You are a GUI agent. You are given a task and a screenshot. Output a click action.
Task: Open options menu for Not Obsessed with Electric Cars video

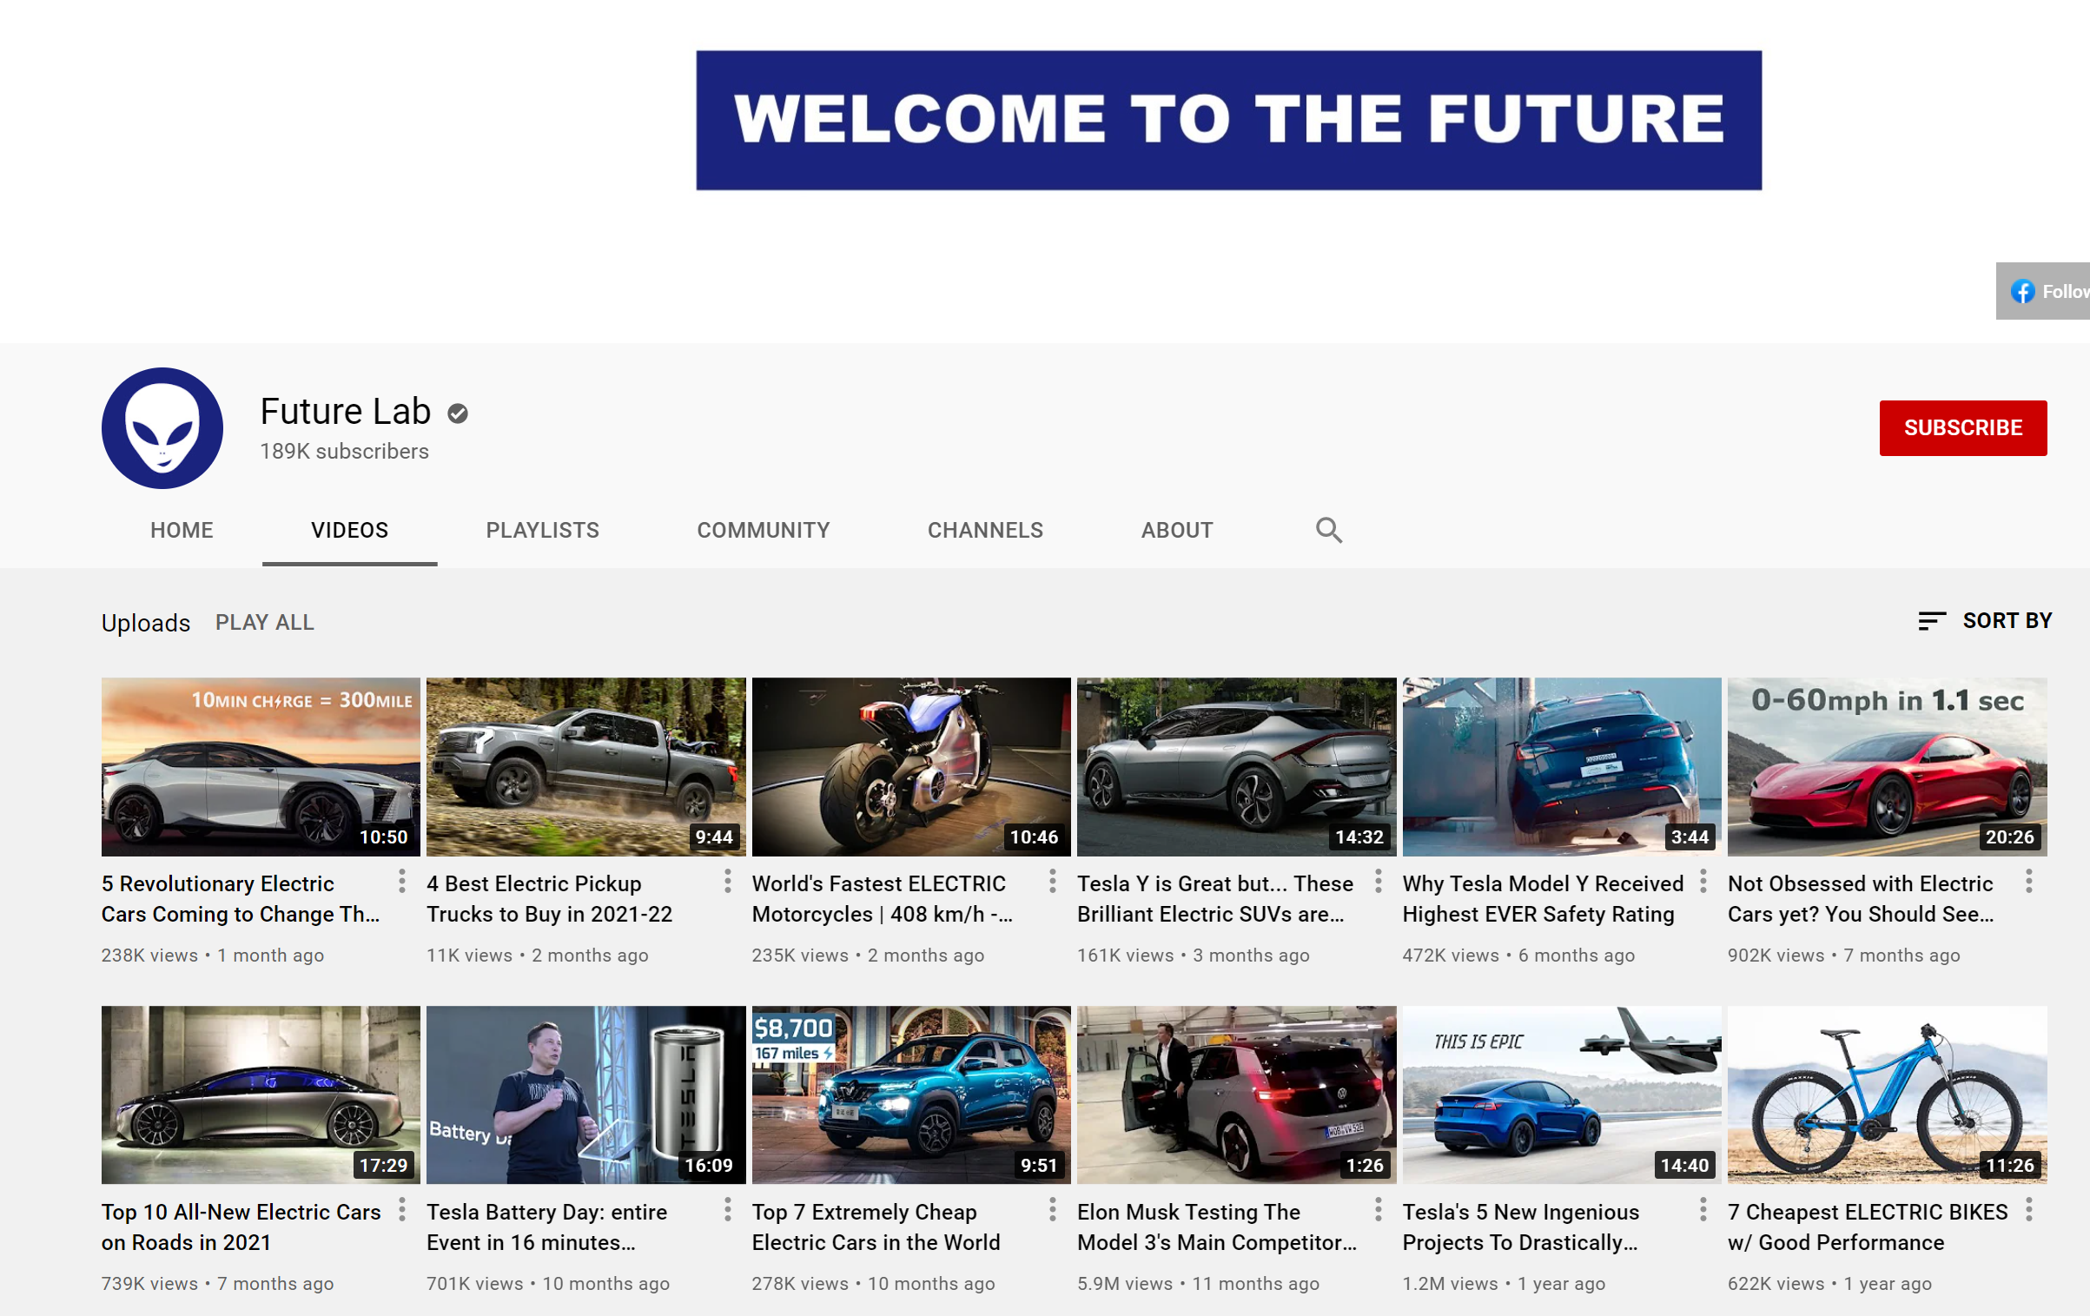click(x=2028, y=882)
